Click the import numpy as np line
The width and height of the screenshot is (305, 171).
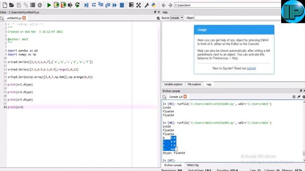tap(22, 55)
